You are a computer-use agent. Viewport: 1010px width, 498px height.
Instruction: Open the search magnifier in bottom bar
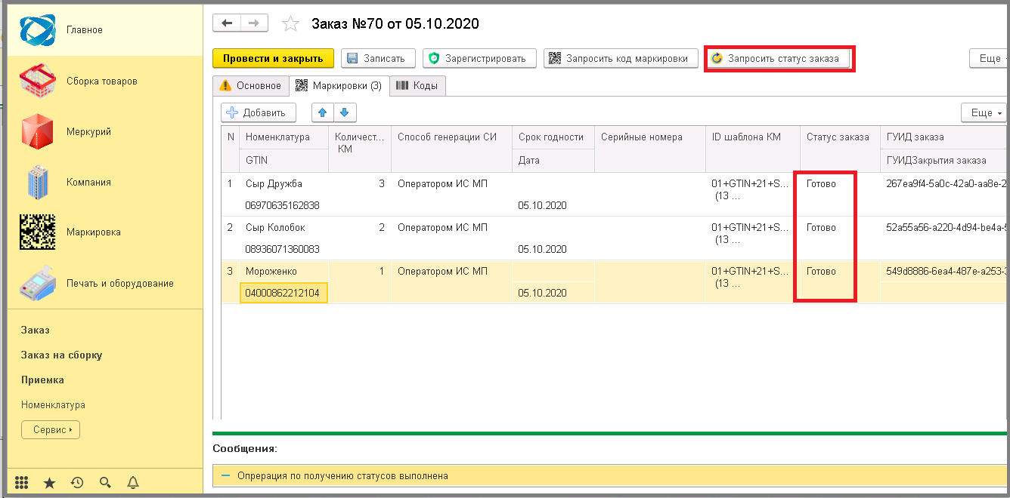[105, 482]
